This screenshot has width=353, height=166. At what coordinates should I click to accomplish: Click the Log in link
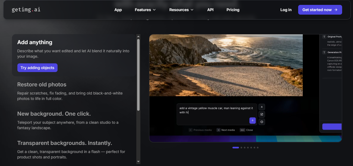coord(286,10)
